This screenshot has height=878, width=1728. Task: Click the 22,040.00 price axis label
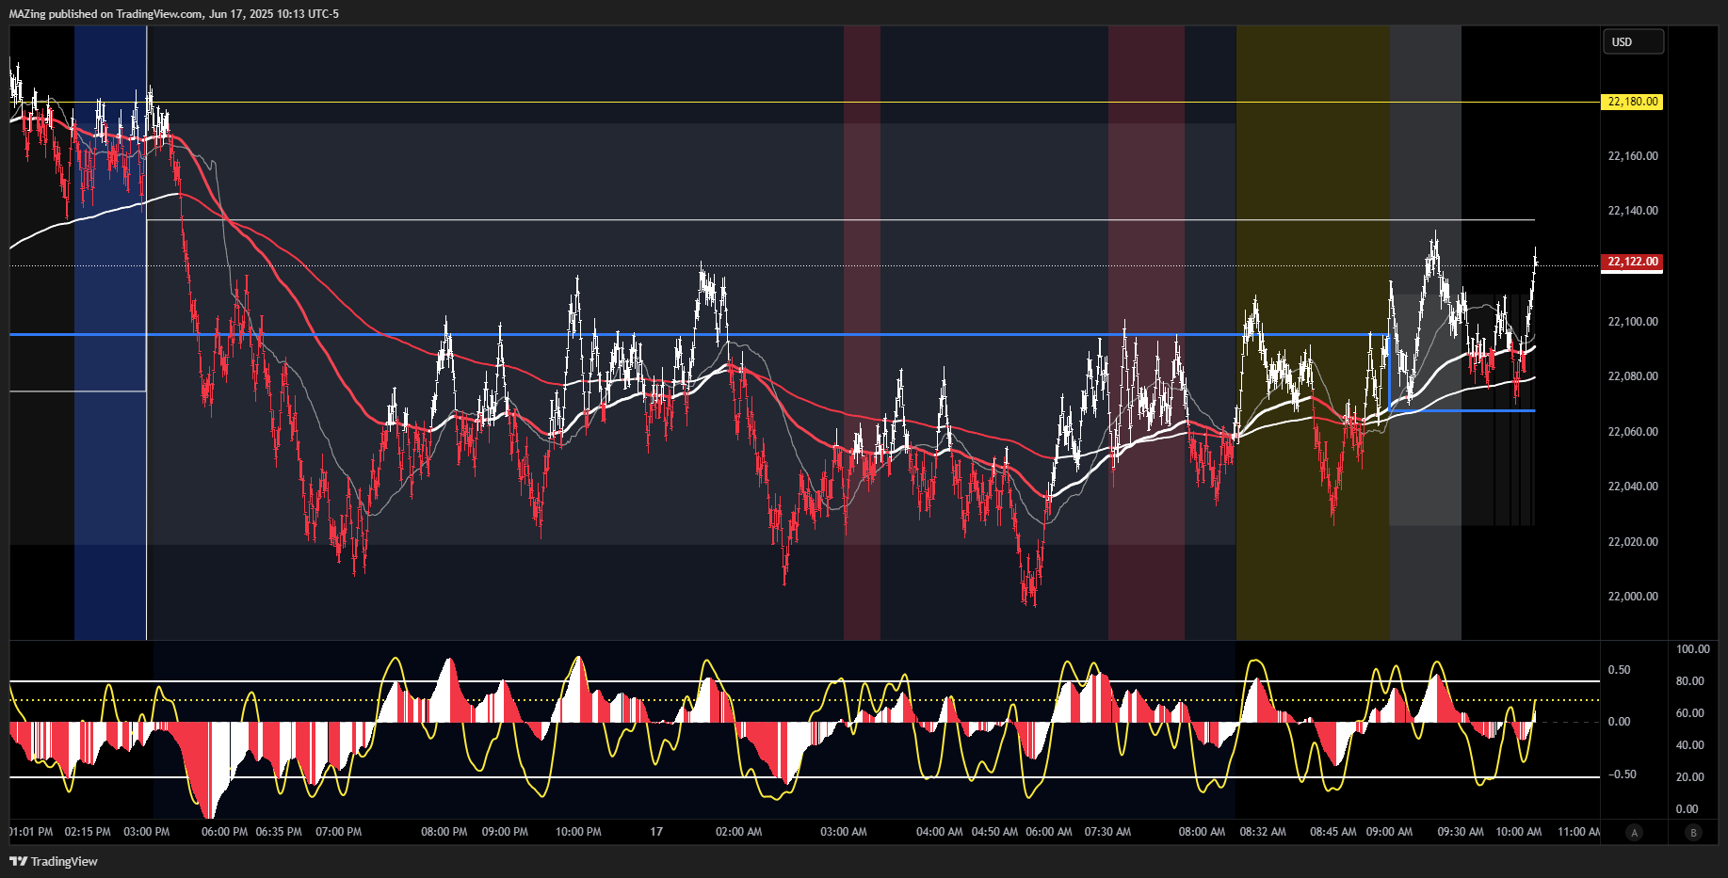[1633, 487]
